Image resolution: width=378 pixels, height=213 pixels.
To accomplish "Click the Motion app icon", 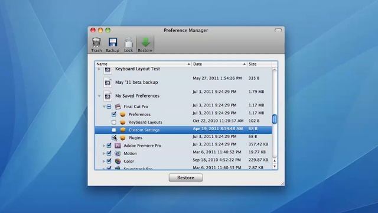I will coord(118,153).
